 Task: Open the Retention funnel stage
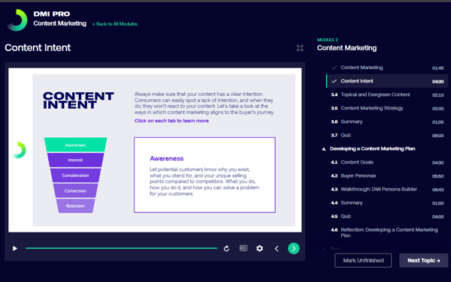[75, 205]
